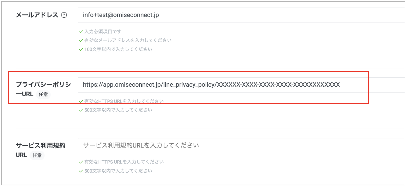407x188 pixels.
Task: Click the 任意 badge beside プライバシーポリシーURL
Action: (x=43, y=95)
